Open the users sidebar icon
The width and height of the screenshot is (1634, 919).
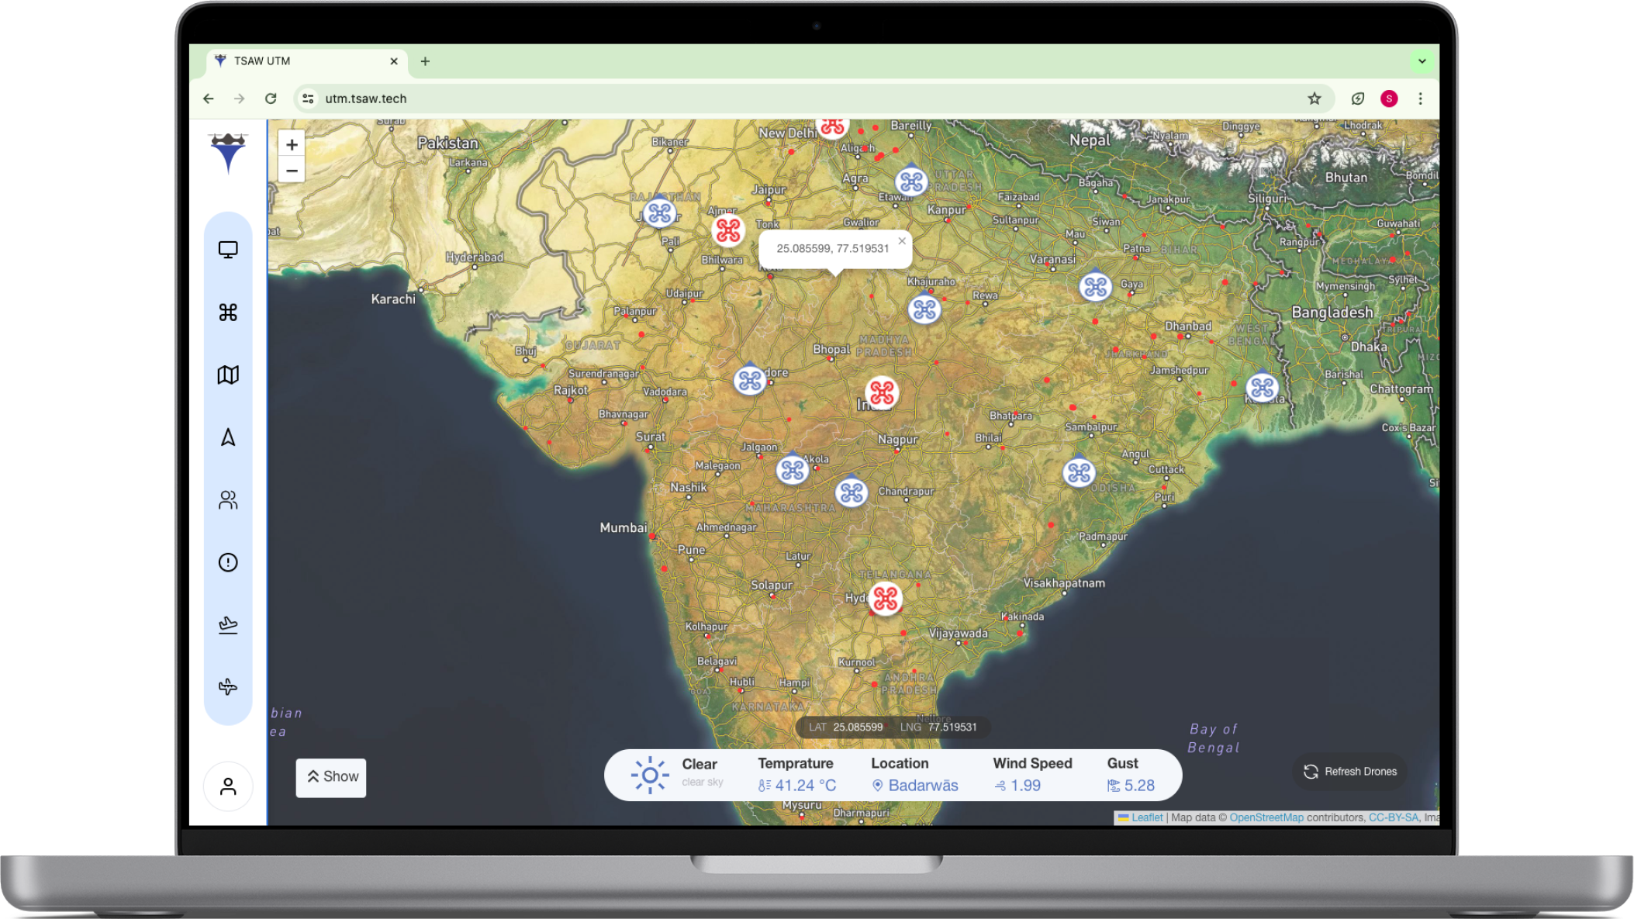click(x=228, y=500)
